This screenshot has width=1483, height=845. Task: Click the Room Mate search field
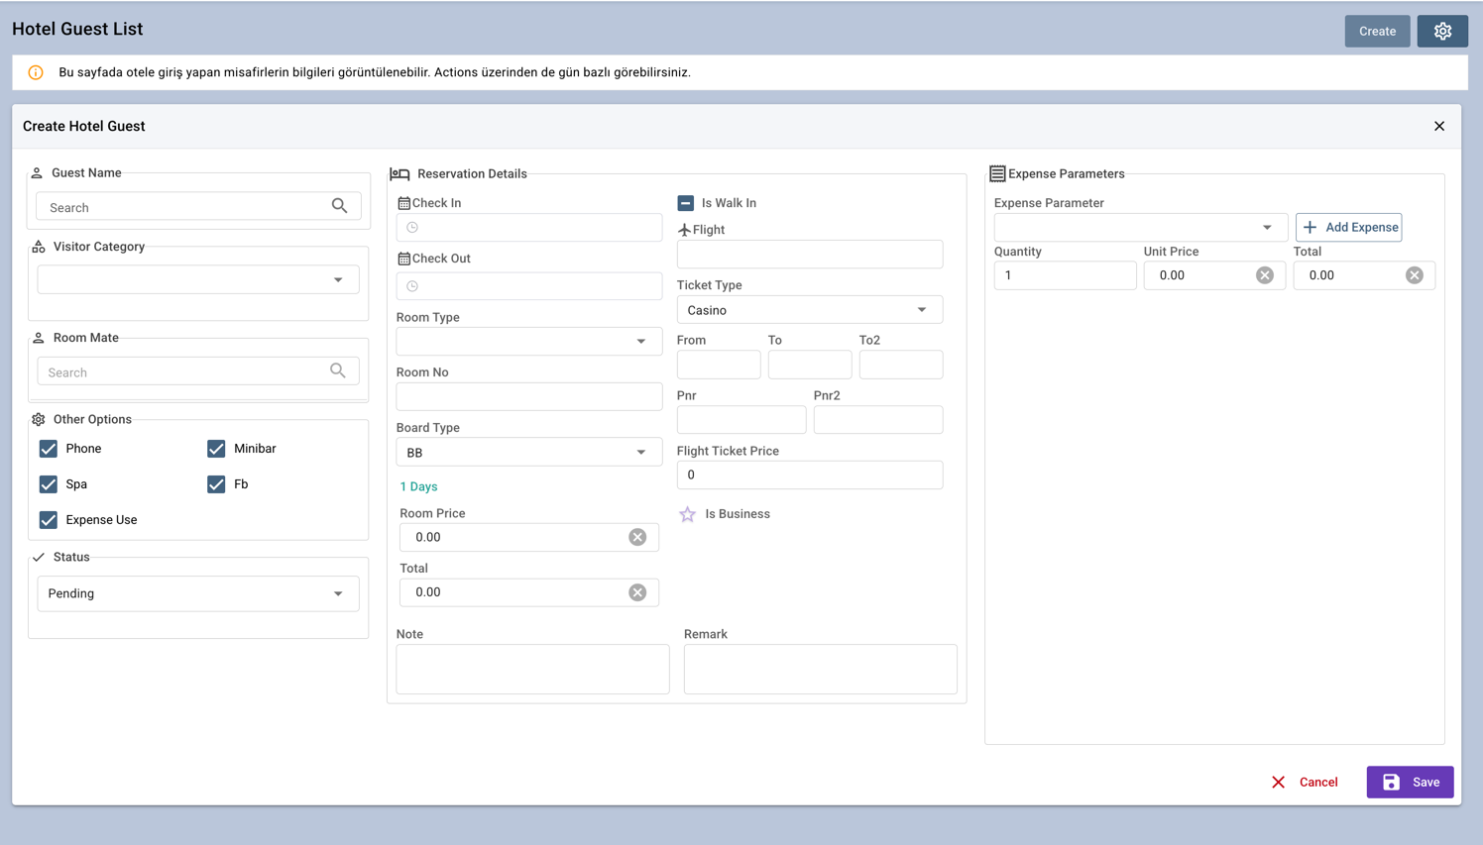[198, 371]
